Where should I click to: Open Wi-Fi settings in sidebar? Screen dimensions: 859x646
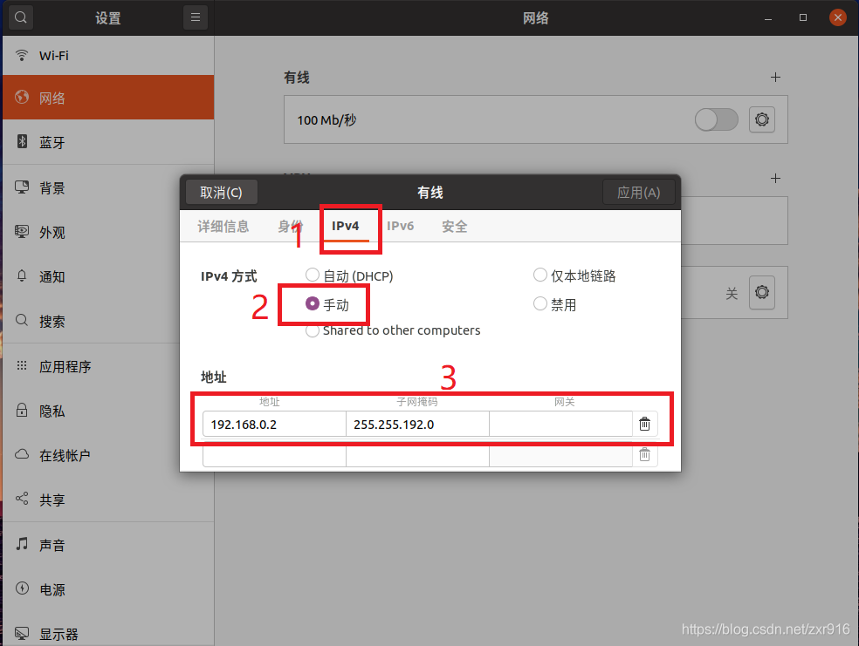(108, 55)
